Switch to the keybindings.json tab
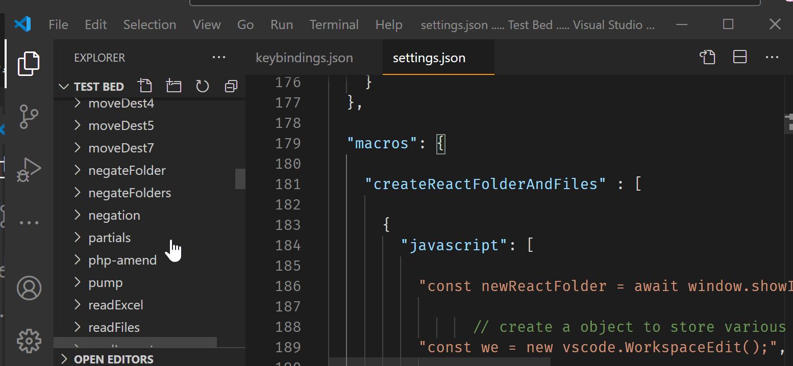 coord(304,58)
